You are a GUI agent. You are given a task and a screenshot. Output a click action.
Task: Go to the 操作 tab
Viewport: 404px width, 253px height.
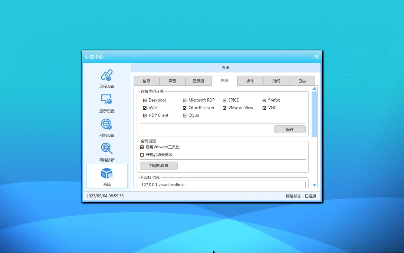click(250, 81)
